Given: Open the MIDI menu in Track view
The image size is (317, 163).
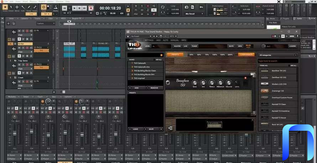Looking at the screenshot, I should [65, 18].
